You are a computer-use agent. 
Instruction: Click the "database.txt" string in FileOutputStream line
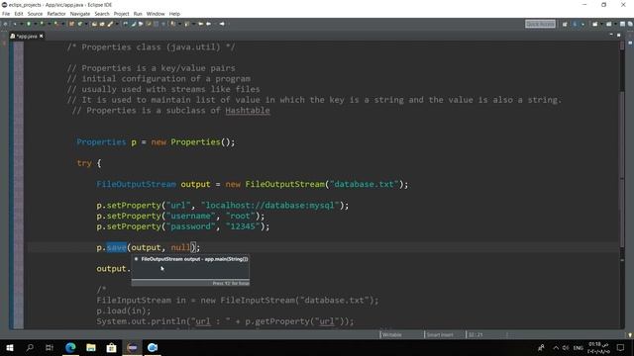365,184
